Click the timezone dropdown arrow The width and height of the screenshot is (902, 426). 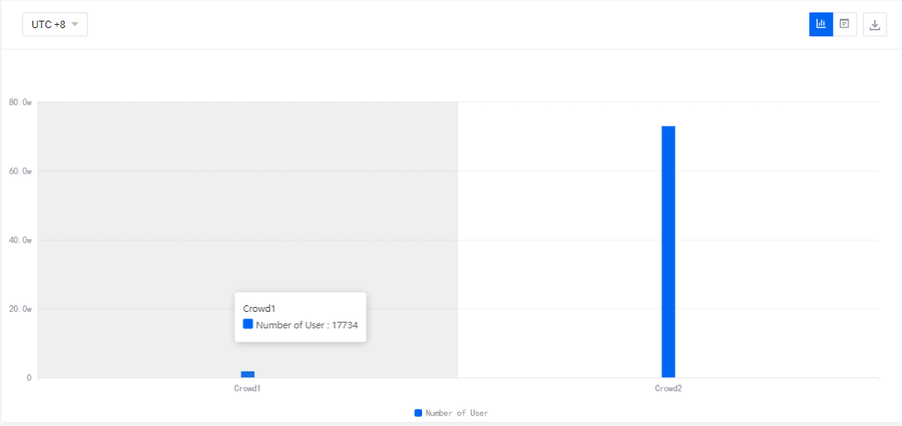point(75,25)
